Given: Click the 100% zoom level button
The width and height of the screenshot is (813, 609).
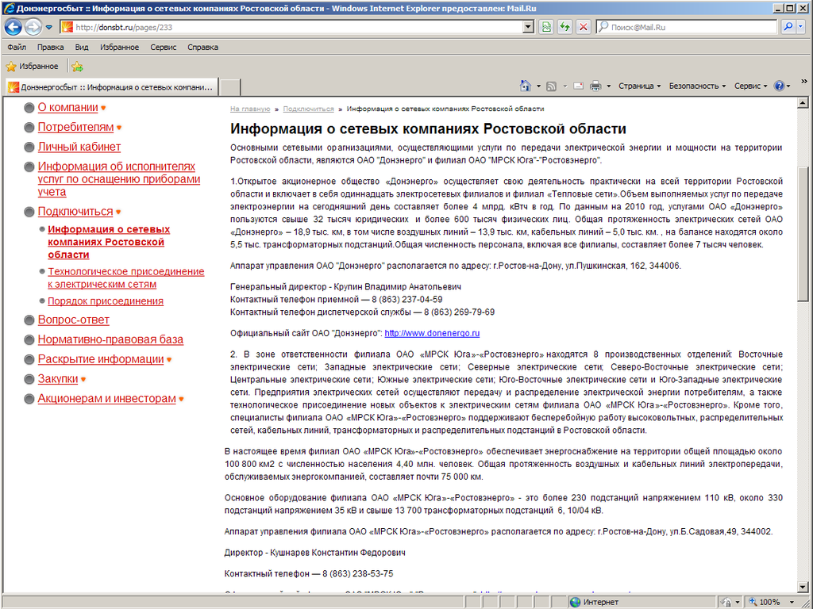Looking at the screenshot, I should [x=765, y=603].
